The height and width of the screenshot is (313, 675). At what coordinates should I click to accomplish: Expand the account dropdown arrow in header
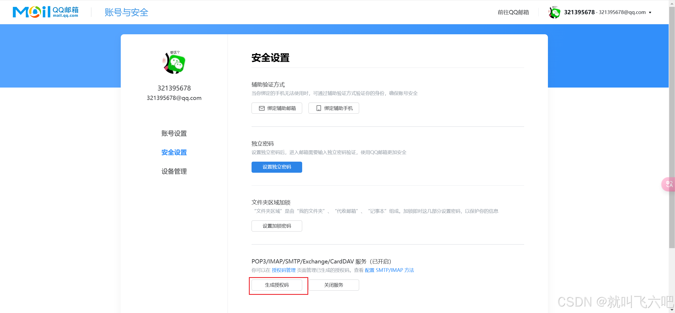[650, 12]
